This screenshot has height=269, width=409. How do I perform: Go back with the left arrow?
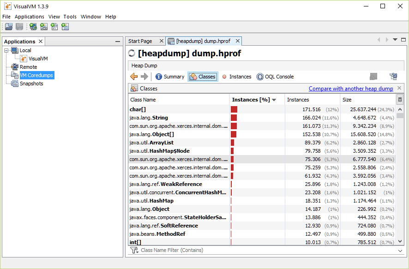point(134,77)
